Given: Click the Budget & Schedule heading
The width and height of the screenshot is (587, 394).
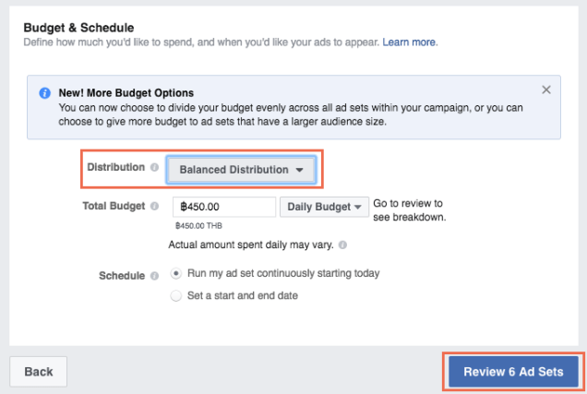Looking at the screenshot, I should point(78,28).
